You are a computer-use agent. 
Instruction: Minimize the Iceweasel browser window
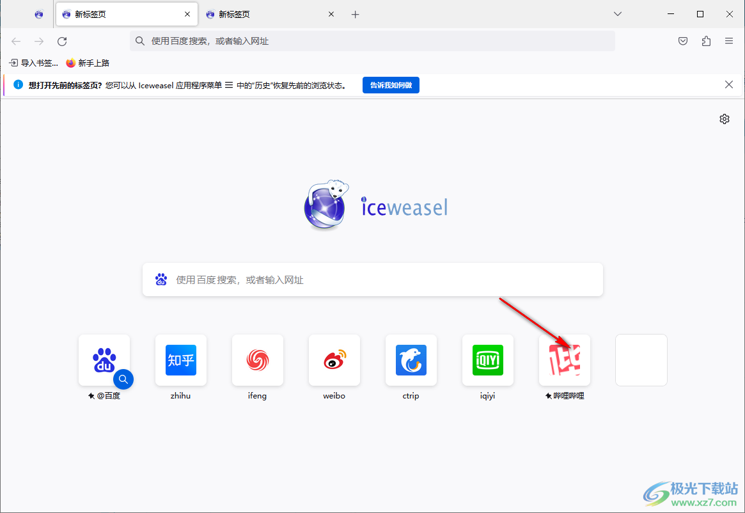click(x=671, y=14)
